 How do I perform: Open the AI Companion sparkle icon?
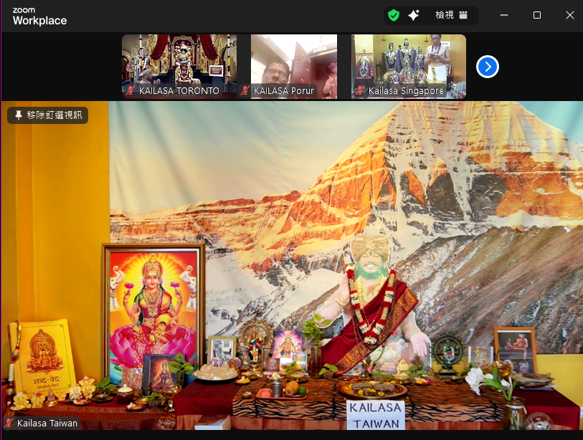pos(414,15)
